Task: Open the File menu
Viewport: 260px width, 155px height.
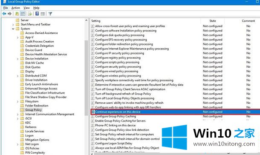Action: click(x=6, y=8)
